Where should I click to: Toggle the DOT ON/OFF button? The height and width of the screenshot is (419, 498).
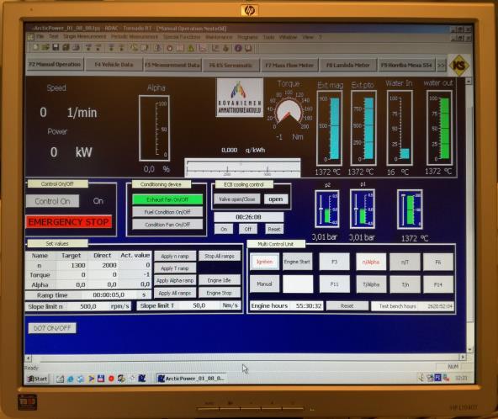pos(52,328)
